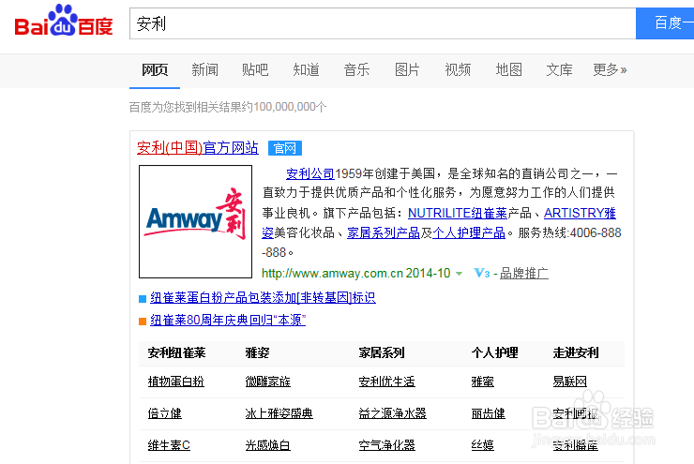Open 纽崔莱80周年庆典回归“本源” link
Viewport: 694px width, 464px height.
(228, 320)
